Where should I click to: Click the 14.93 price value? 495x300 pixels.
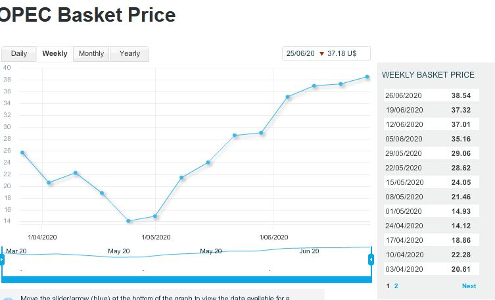point(461,211)
